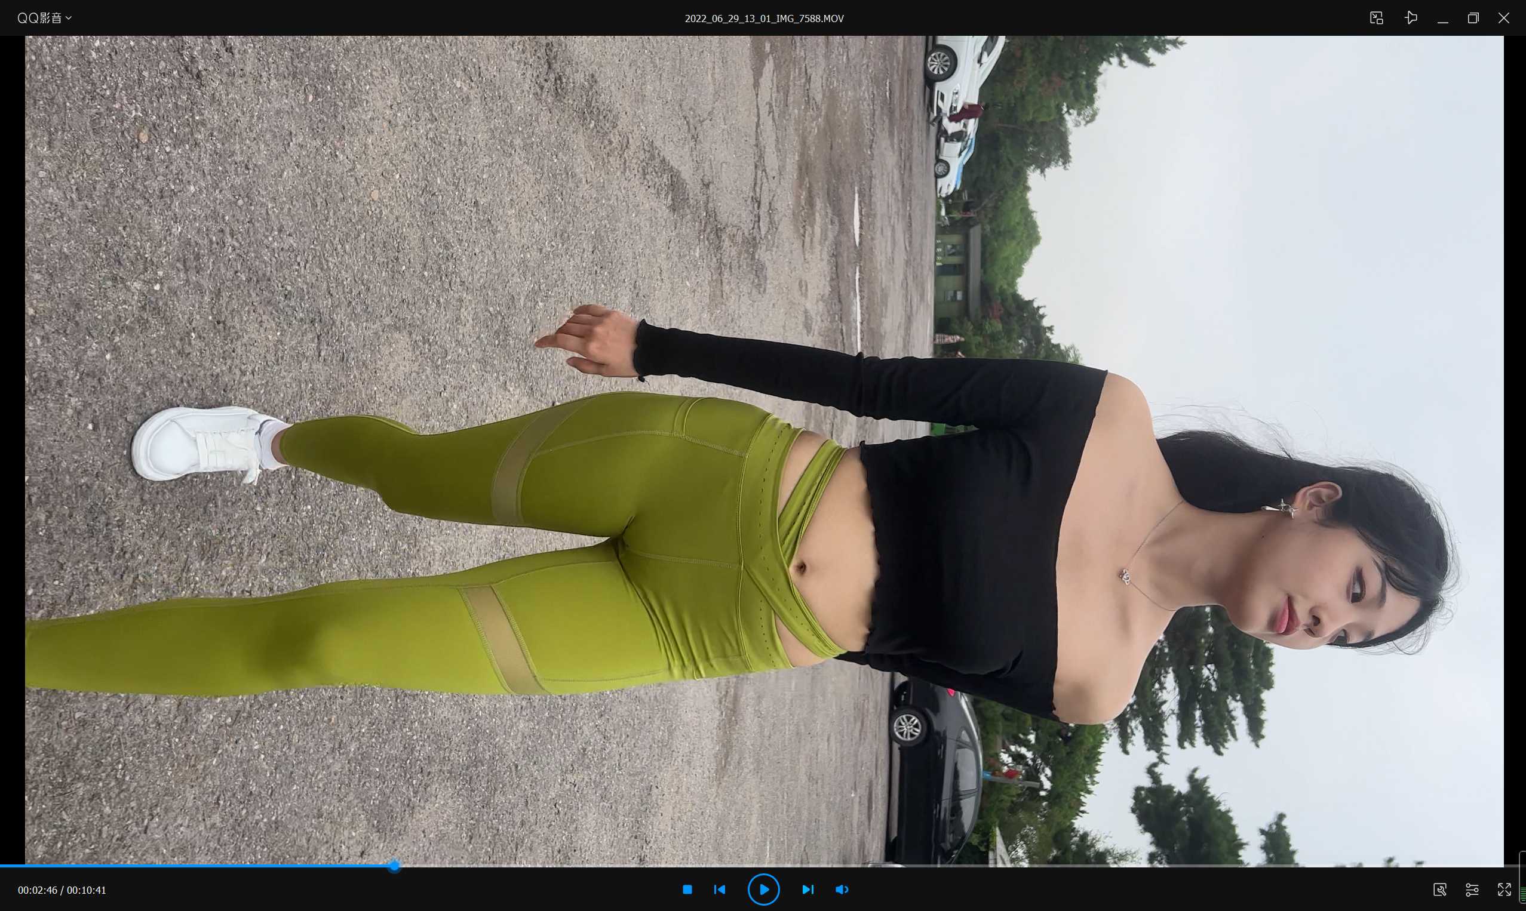This screenshot has width=1526, height=911.
Task: Click the unplayed portion of the progress bar
Action: tap(921, 866)
